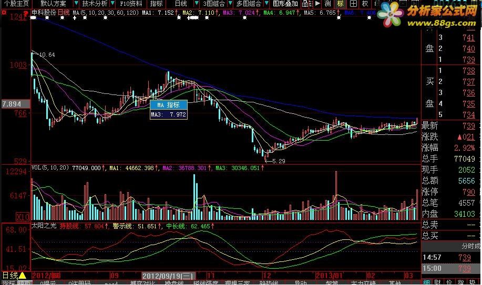Select the highlighted 15:00 trade row

(452, 268)
